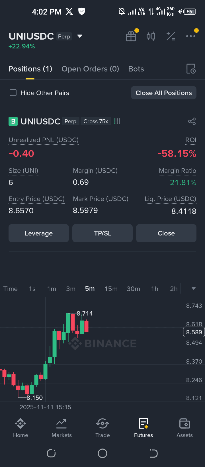The width and height of the screenshot is (205, 467).
Task: Select the 15m chart interval
Action: click(111, 289)
